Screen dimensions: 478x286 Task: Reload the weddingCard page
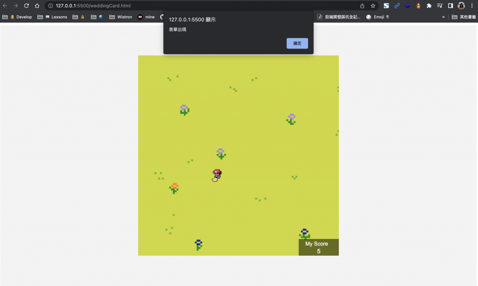[27, 6]
